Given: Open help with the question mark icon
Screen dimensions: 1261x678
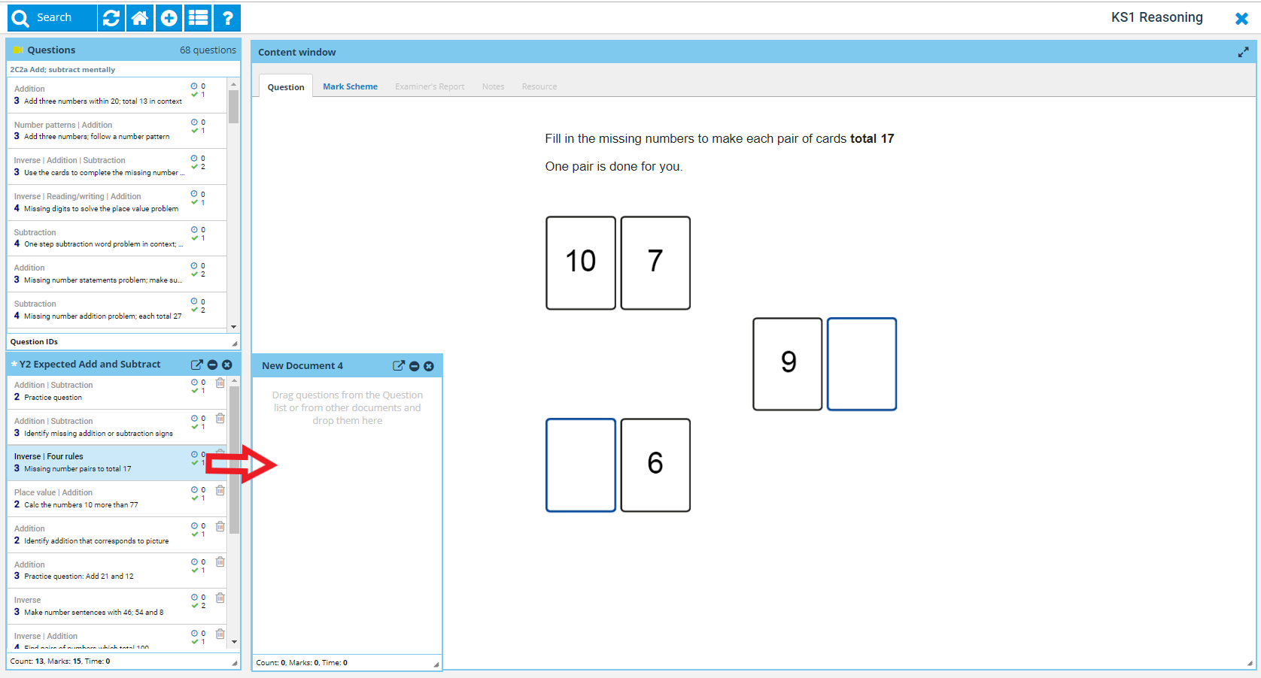Looking at the screenshot, I should click(227, 18).
